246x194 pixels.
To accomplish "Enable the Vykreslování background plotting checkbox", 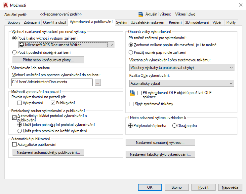I will [x=20, y=103].
